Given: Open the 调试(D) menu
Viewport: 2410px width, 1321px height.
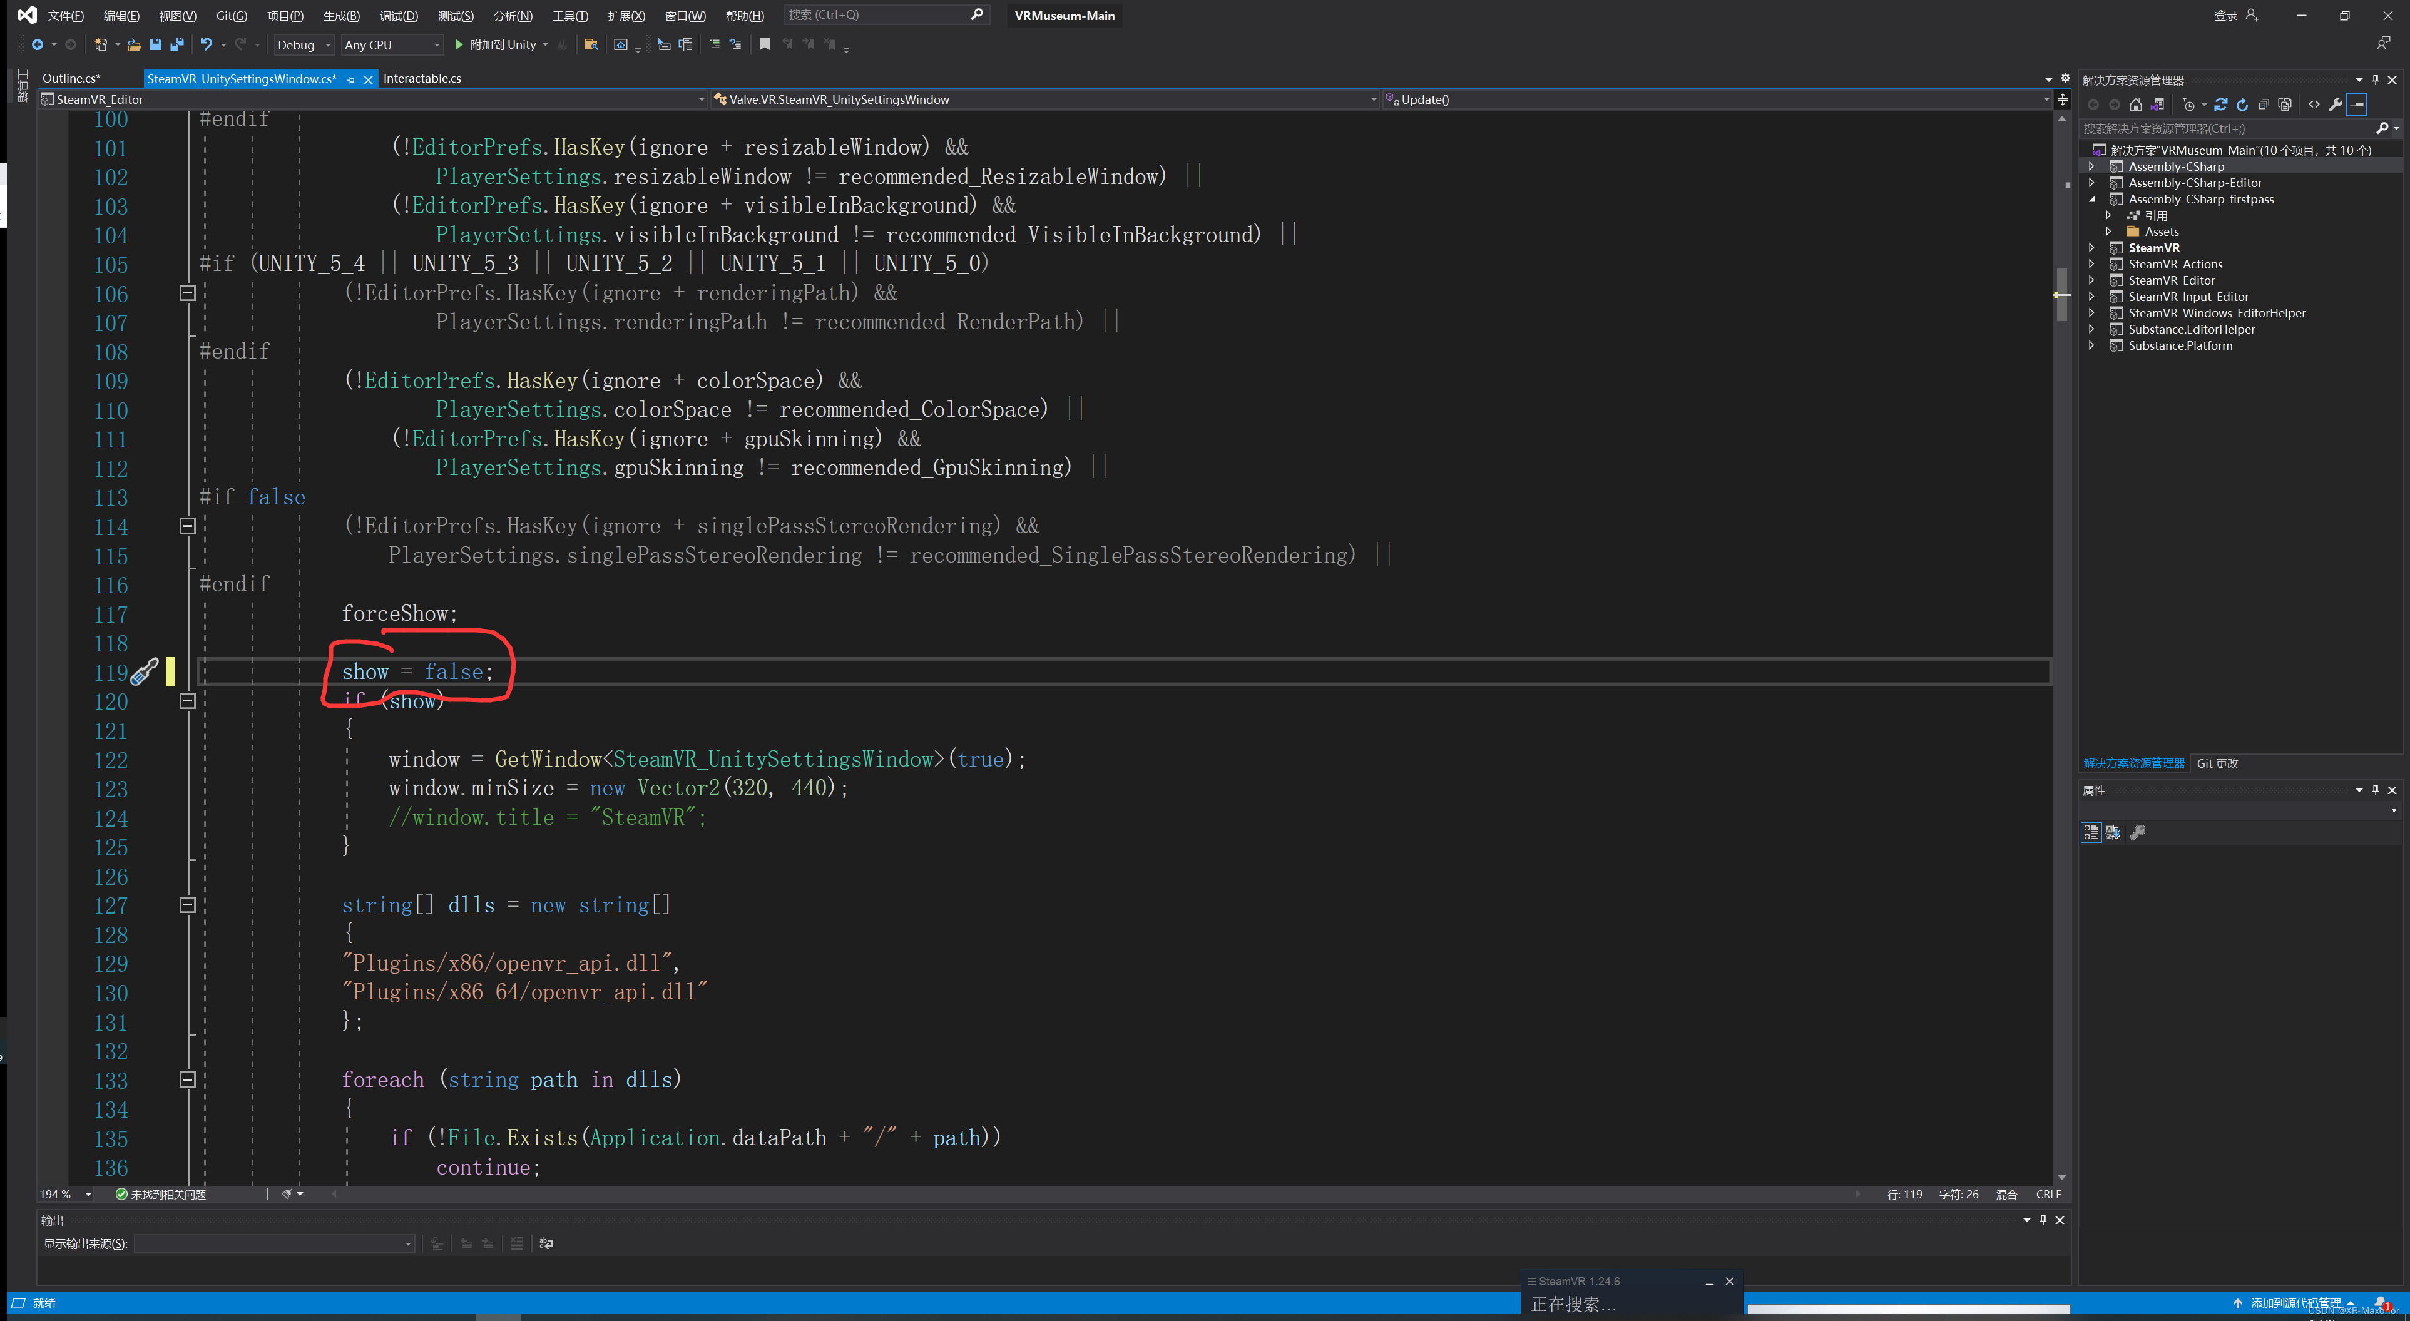Looking at the screenshot, I should (x=399, y=15).
